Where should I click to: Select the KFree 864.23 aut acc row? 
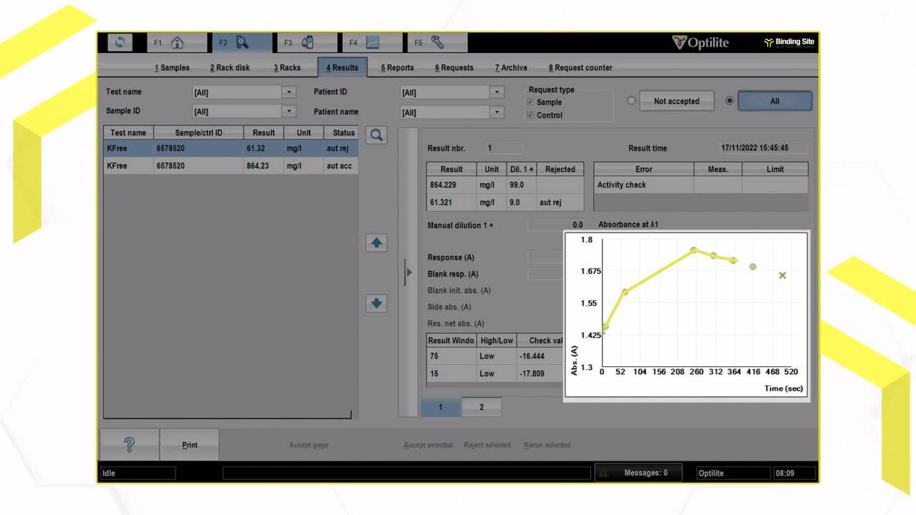click(x=230, y=166)
